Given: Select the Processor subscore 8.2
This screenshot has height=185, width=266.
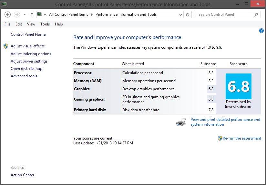Looking at the screenshot, I should point(211,73).
